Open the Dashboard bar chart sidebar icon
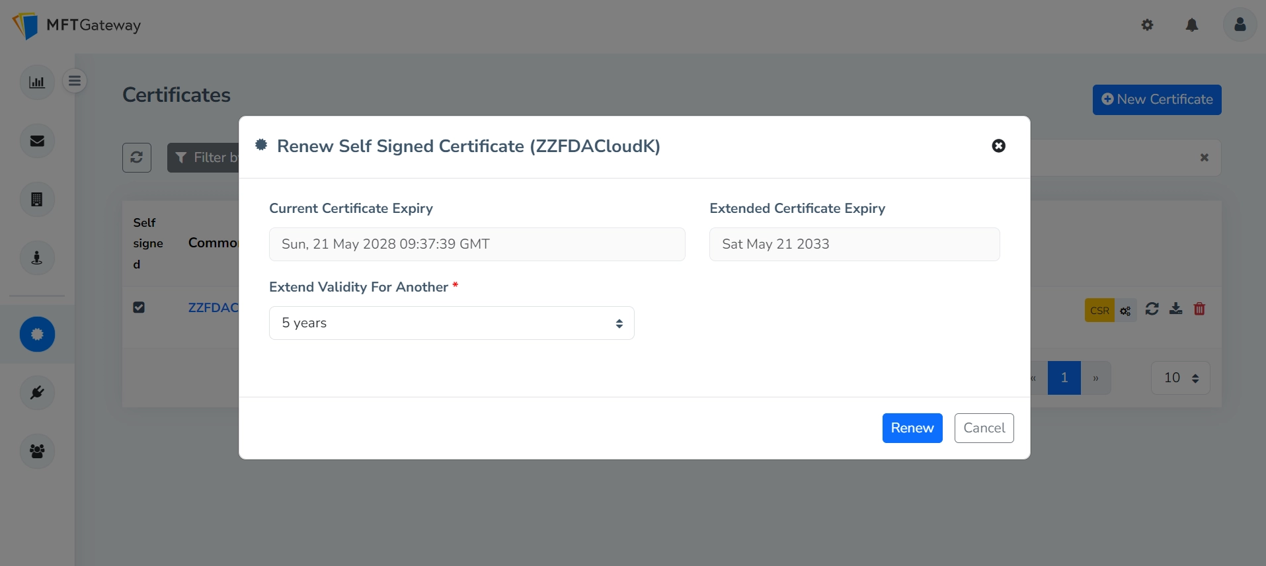The image size is (1266, 566). coord(36,82)
